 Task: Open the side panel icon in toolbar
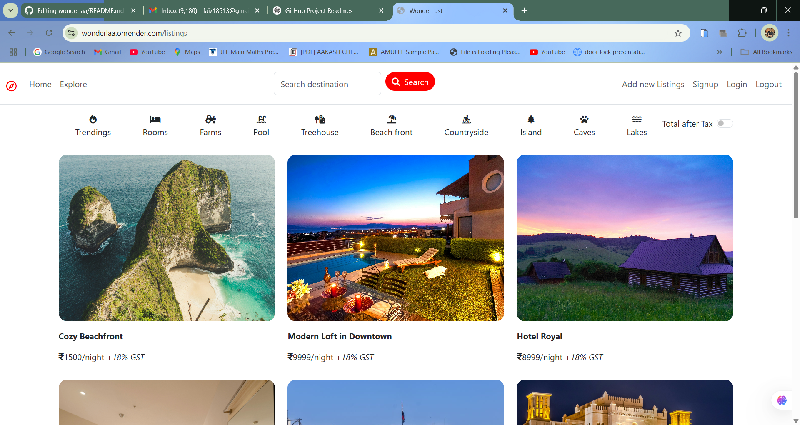coord(704,33)
